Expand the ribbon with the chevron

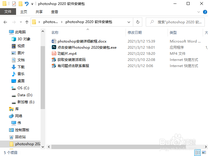pos(198,12)
